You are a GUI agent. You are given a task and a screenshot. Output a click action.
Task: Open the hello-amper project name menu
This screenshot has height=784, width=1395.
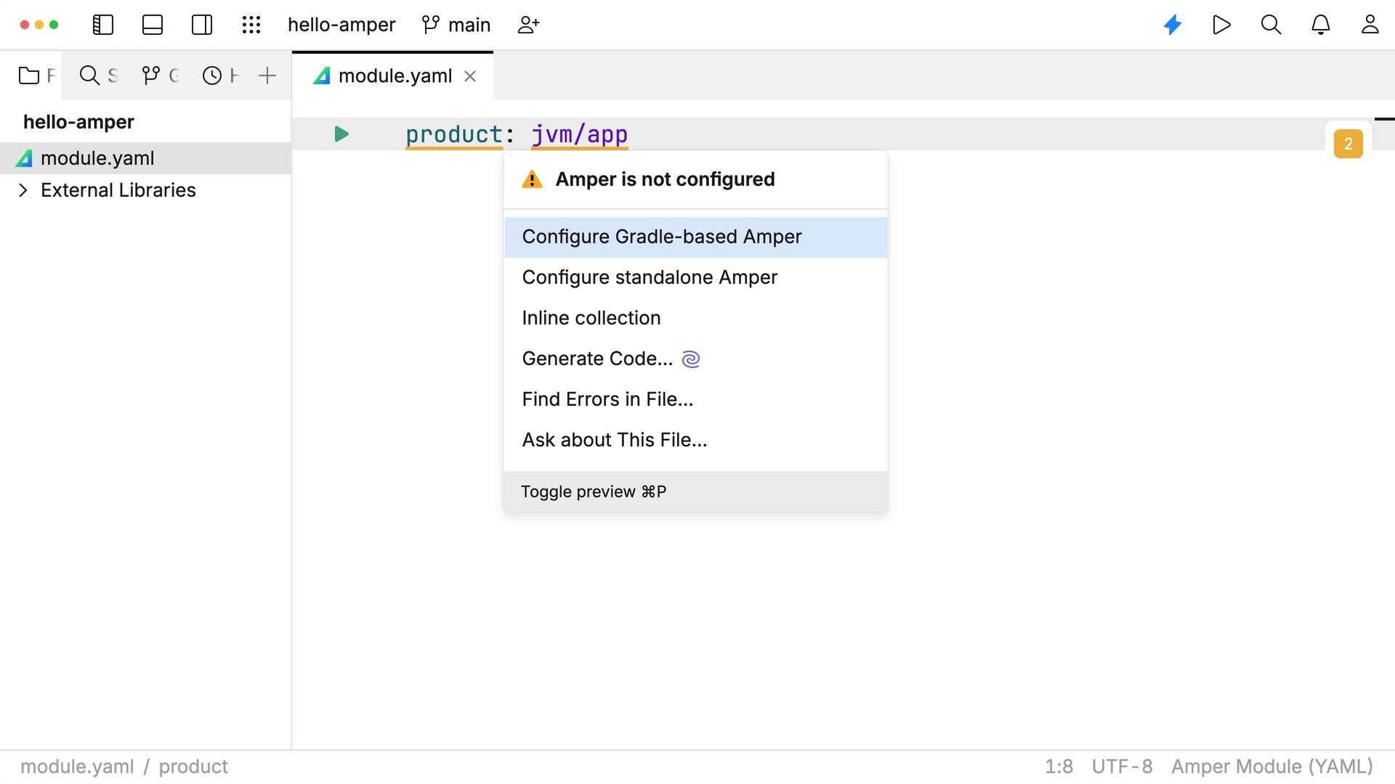pos(341,25)
